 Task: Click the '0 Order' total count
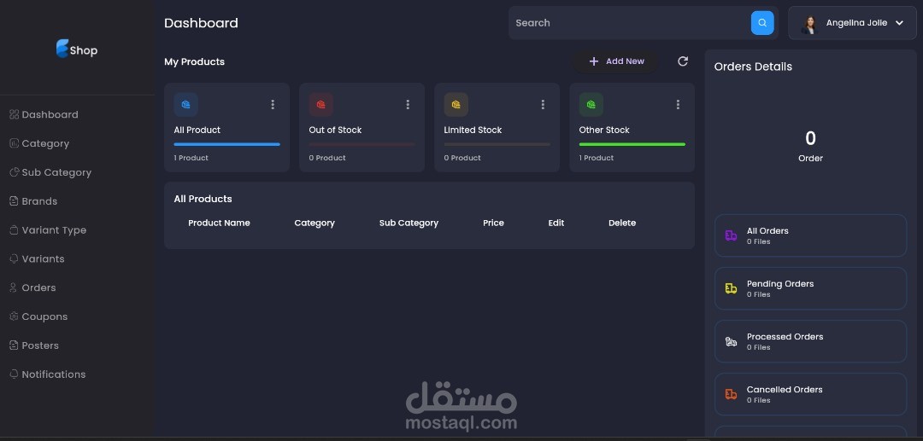[x=810, y=146]
